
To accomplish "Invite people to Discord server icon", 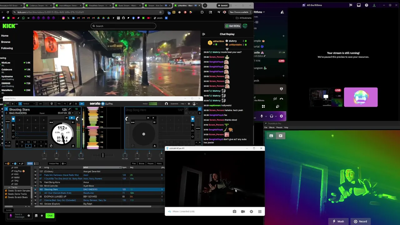I will pos(282,12).
